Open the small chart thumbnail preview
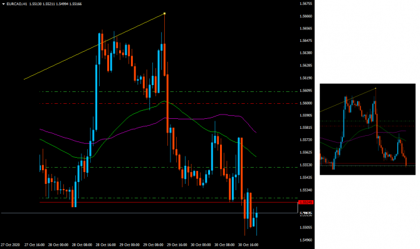 click(367, 130)
